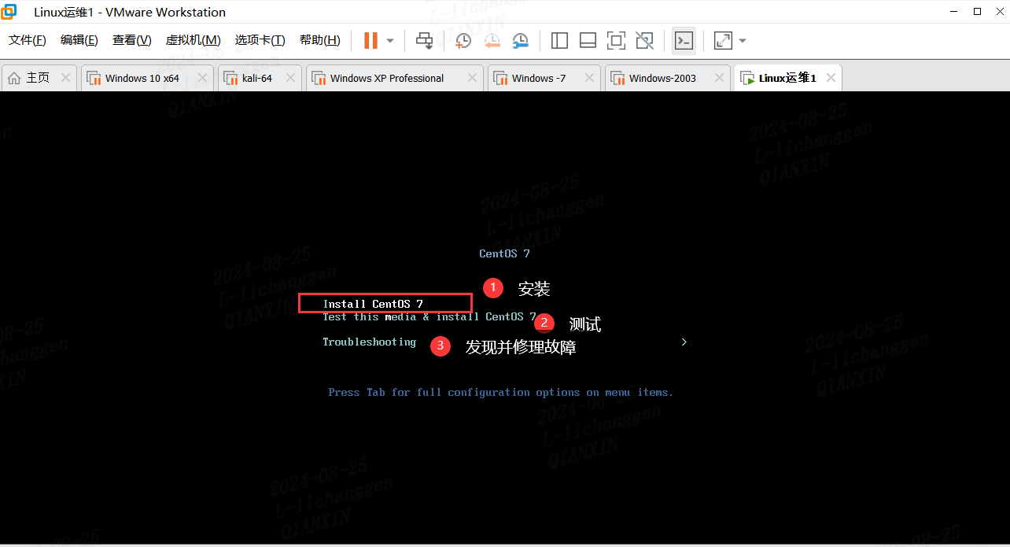Click the CentOS 7 boot screen heading

504,253
